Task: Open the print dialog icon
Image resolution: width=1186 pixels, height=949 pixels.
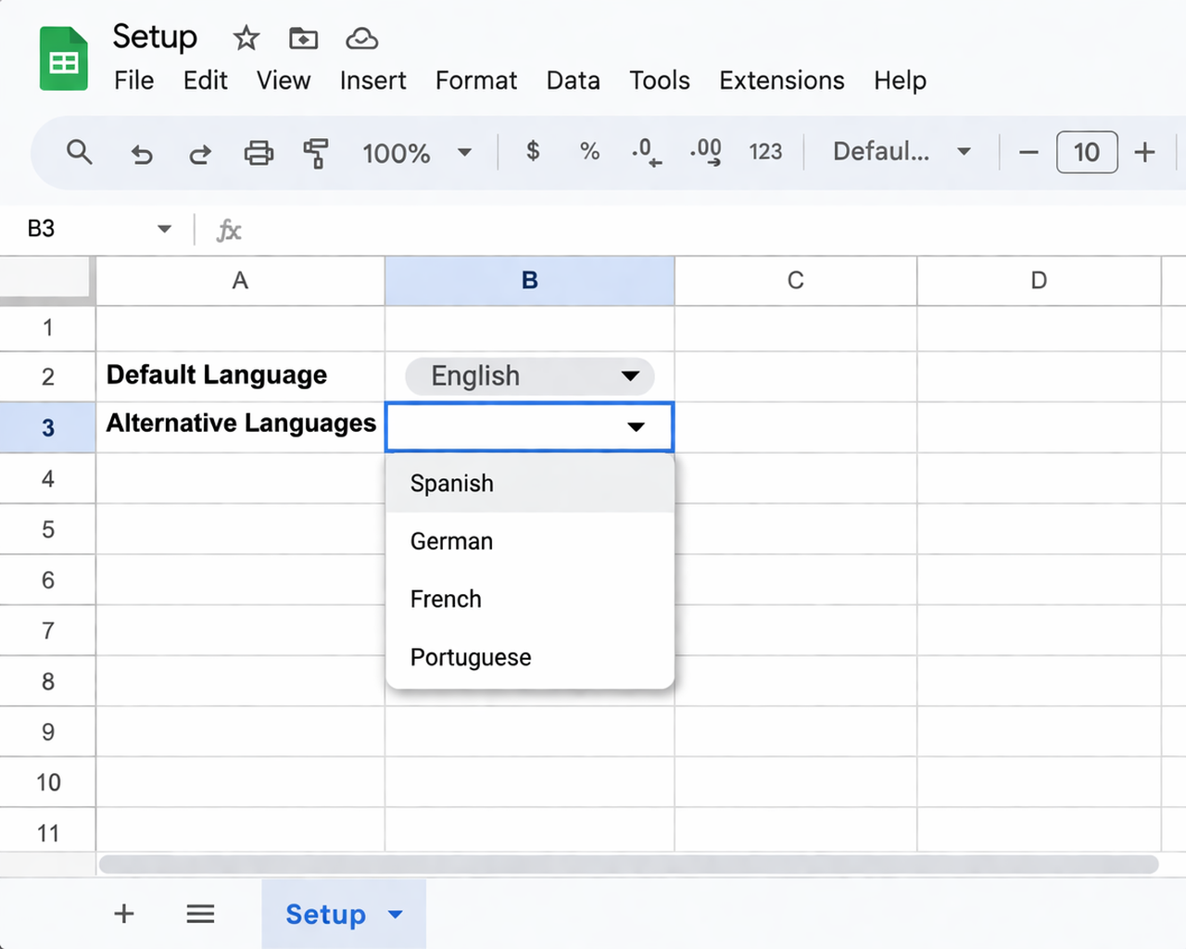Action: (x=259, y=153)
